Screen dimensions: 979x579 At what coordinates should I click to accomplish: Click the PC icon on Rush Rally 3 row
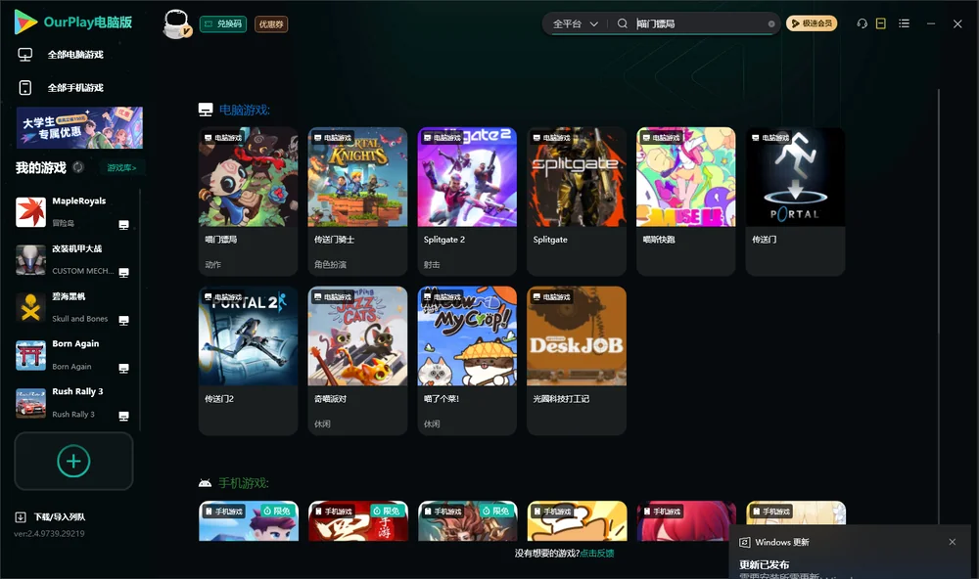(123, 417)
